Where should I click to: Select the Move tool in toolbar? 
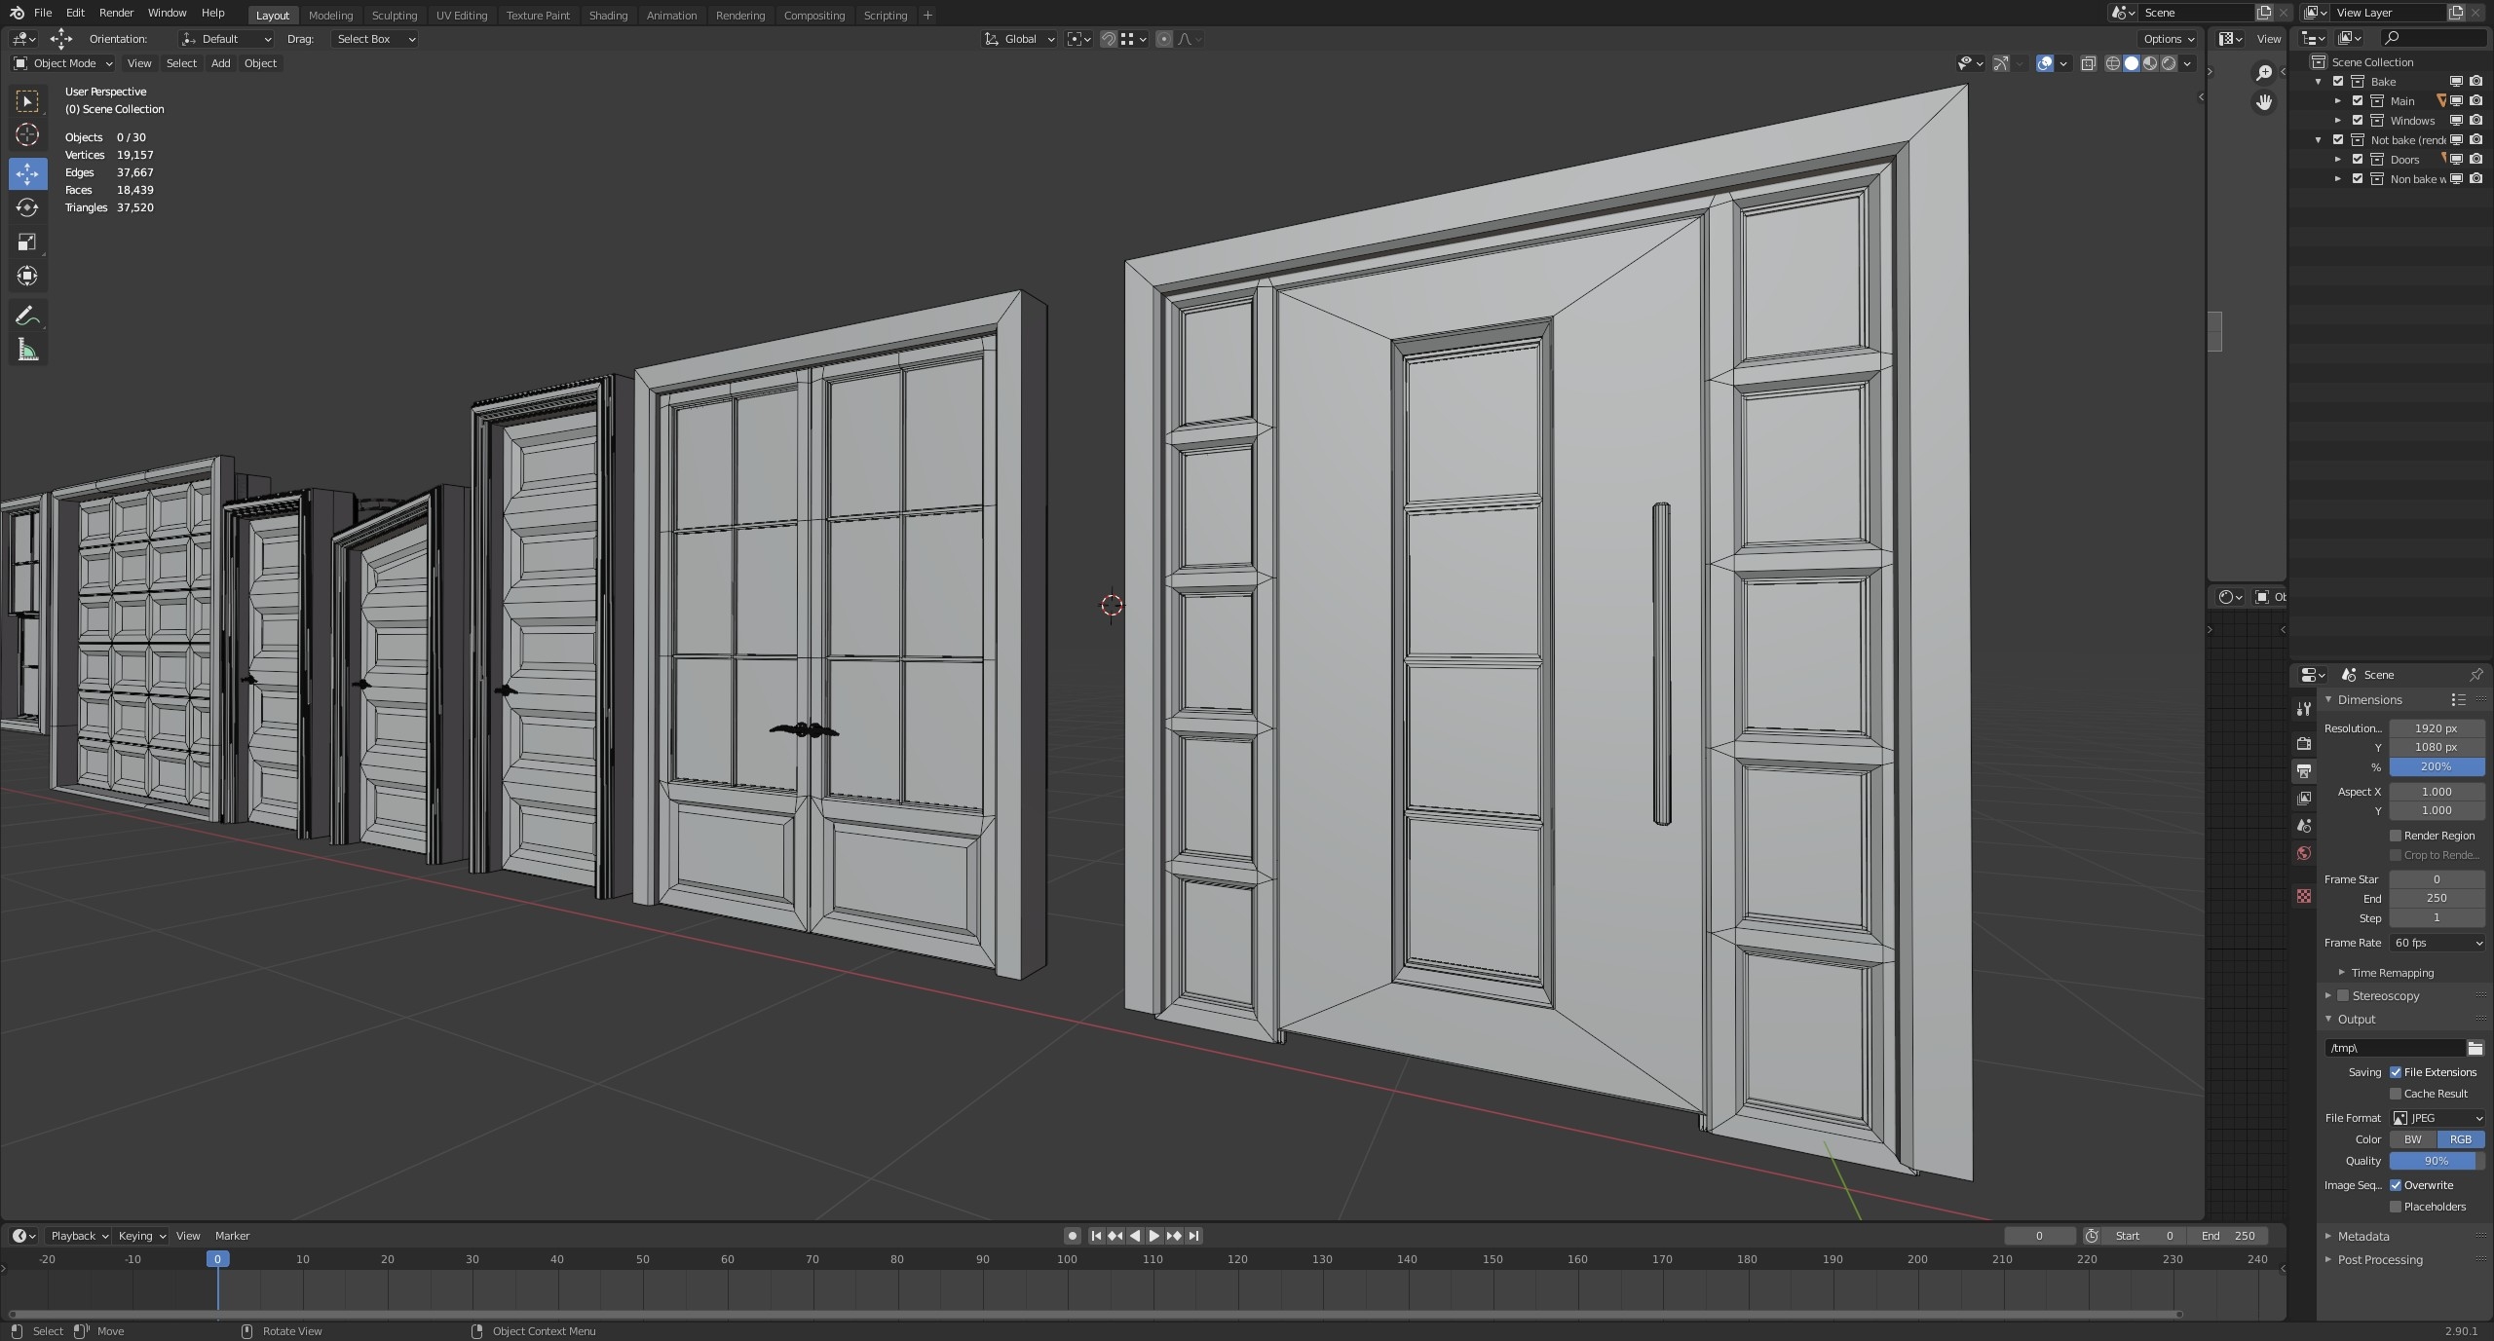(x=24, y=173)
